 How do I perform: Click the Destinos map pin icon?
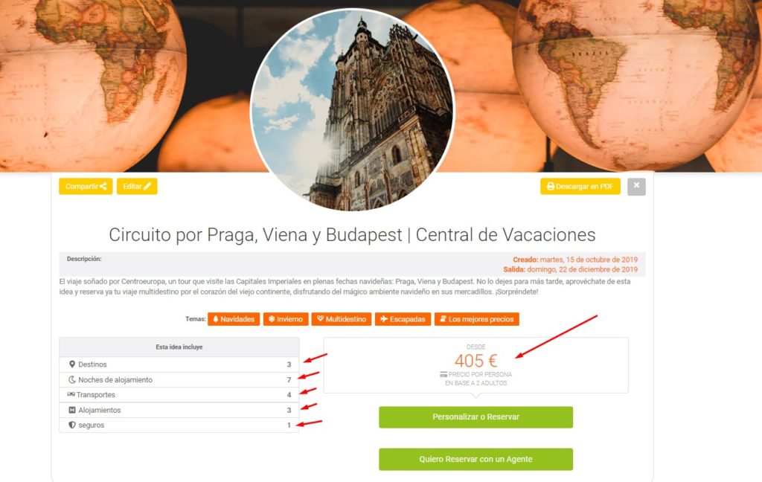click(72, 364)
